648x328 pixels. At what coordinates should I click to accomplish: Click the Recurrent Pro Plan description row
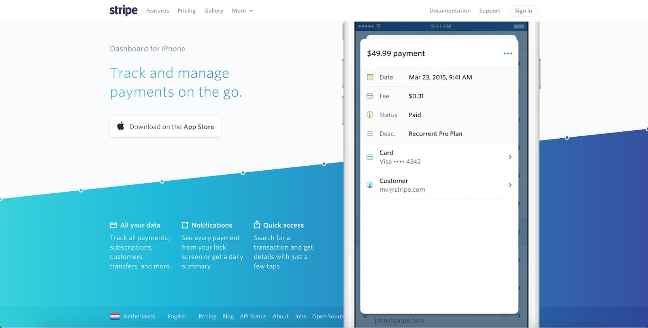[435, 134]
